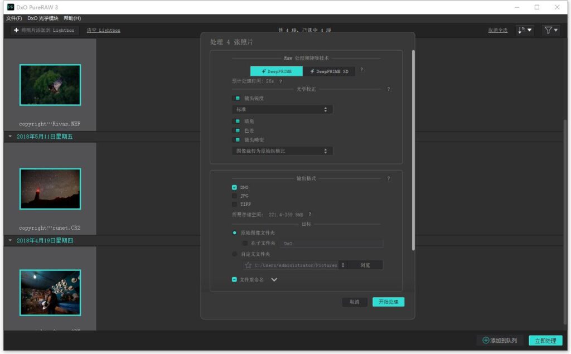Toggle the 镜头畸变 correction checkbox

point(238,140)
